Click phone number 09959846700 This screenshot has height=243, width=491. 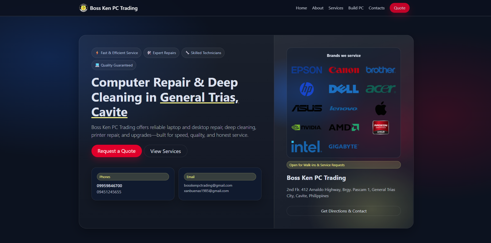coord(110,186)
